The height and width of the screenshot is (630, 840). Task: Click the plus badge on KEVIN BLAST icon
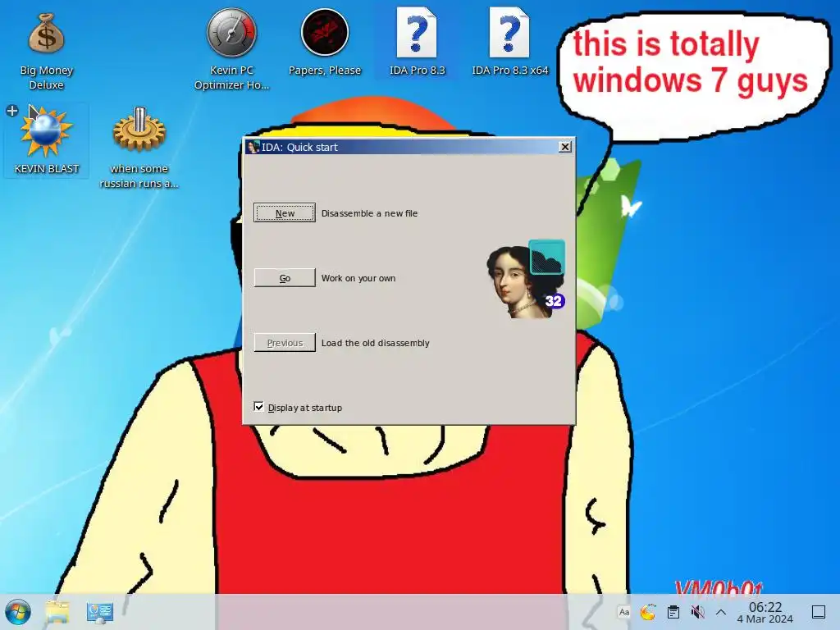pyautogui.click(x=11, y=111)
